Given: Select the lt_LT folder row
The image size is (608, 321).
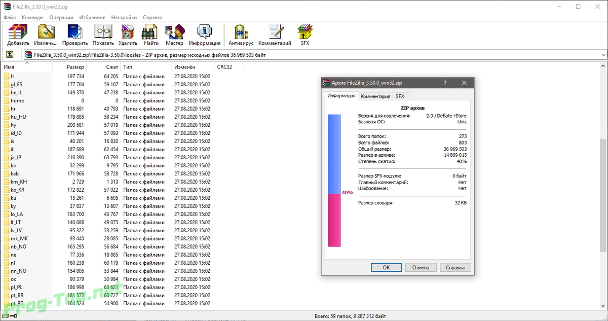Looking at the screenshot, I should click(107, 222).
